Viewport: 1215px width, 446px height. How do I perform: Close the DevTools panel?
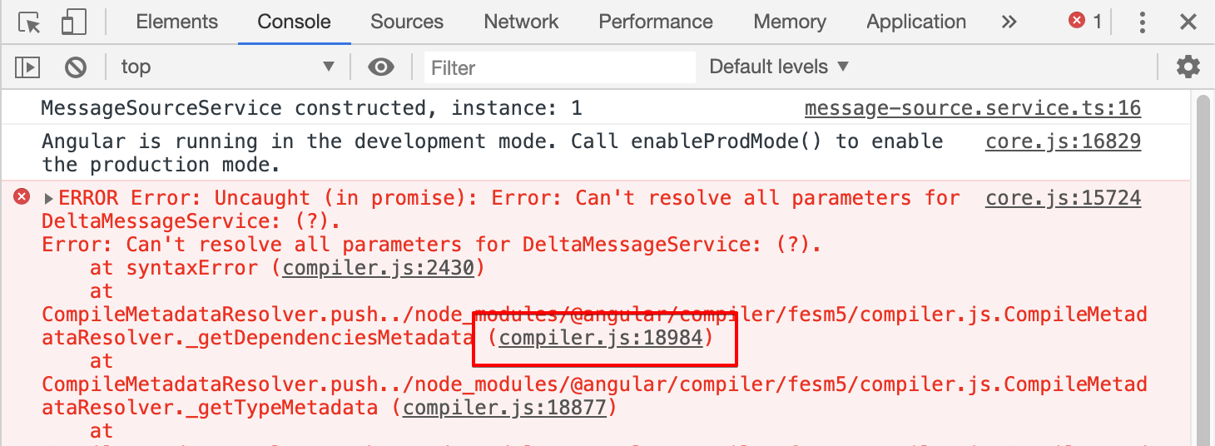point(1188,22)
